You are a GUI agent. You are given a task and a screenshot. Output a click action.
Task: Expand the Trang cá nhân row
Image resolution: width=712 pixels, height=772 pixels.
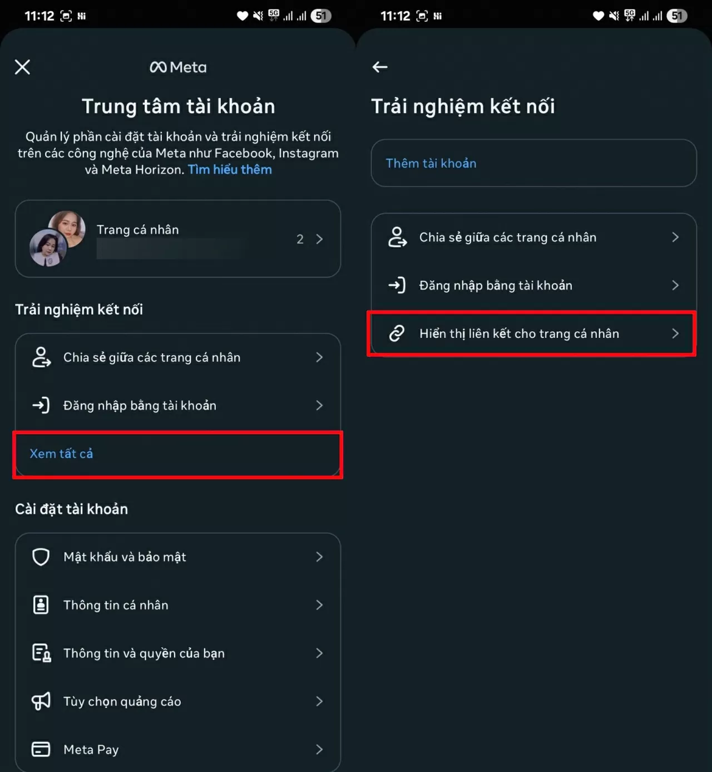[178, 239]
